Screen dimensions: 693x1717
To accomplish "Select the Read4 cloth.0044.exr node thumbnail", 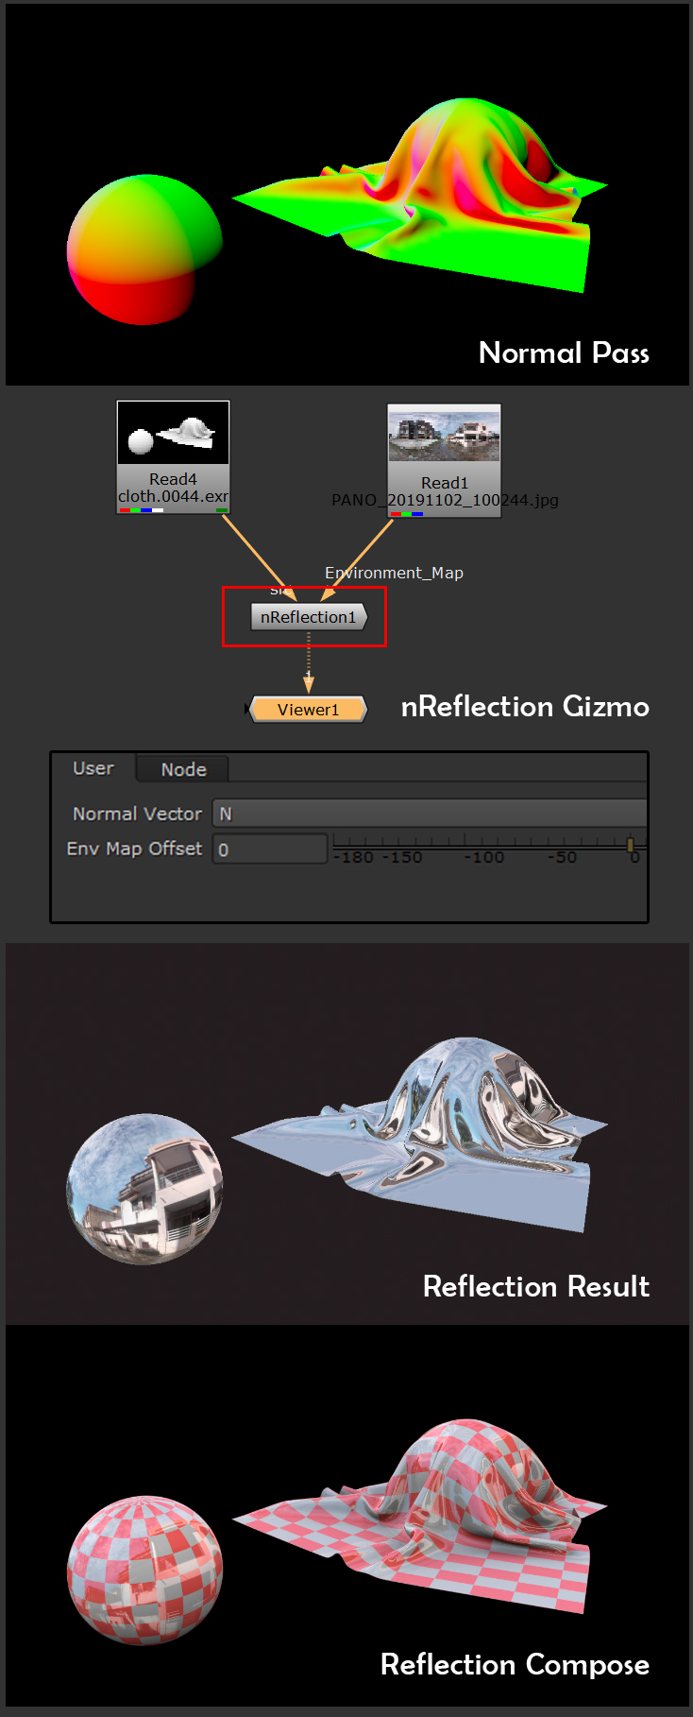I will coord(173,433).
